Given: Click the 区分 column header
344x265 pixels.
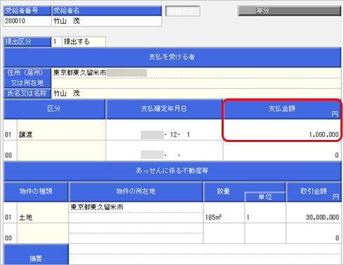Looking at the screenshot, I should point(54,109).
